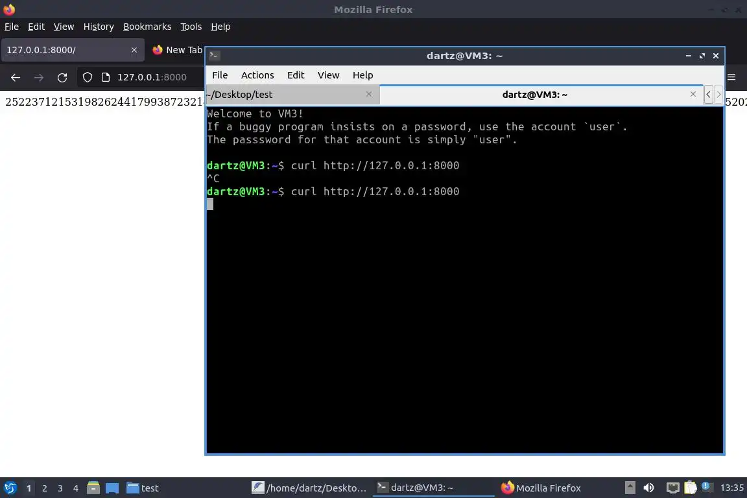Click the Firefox forward arrow

(39, 77)
